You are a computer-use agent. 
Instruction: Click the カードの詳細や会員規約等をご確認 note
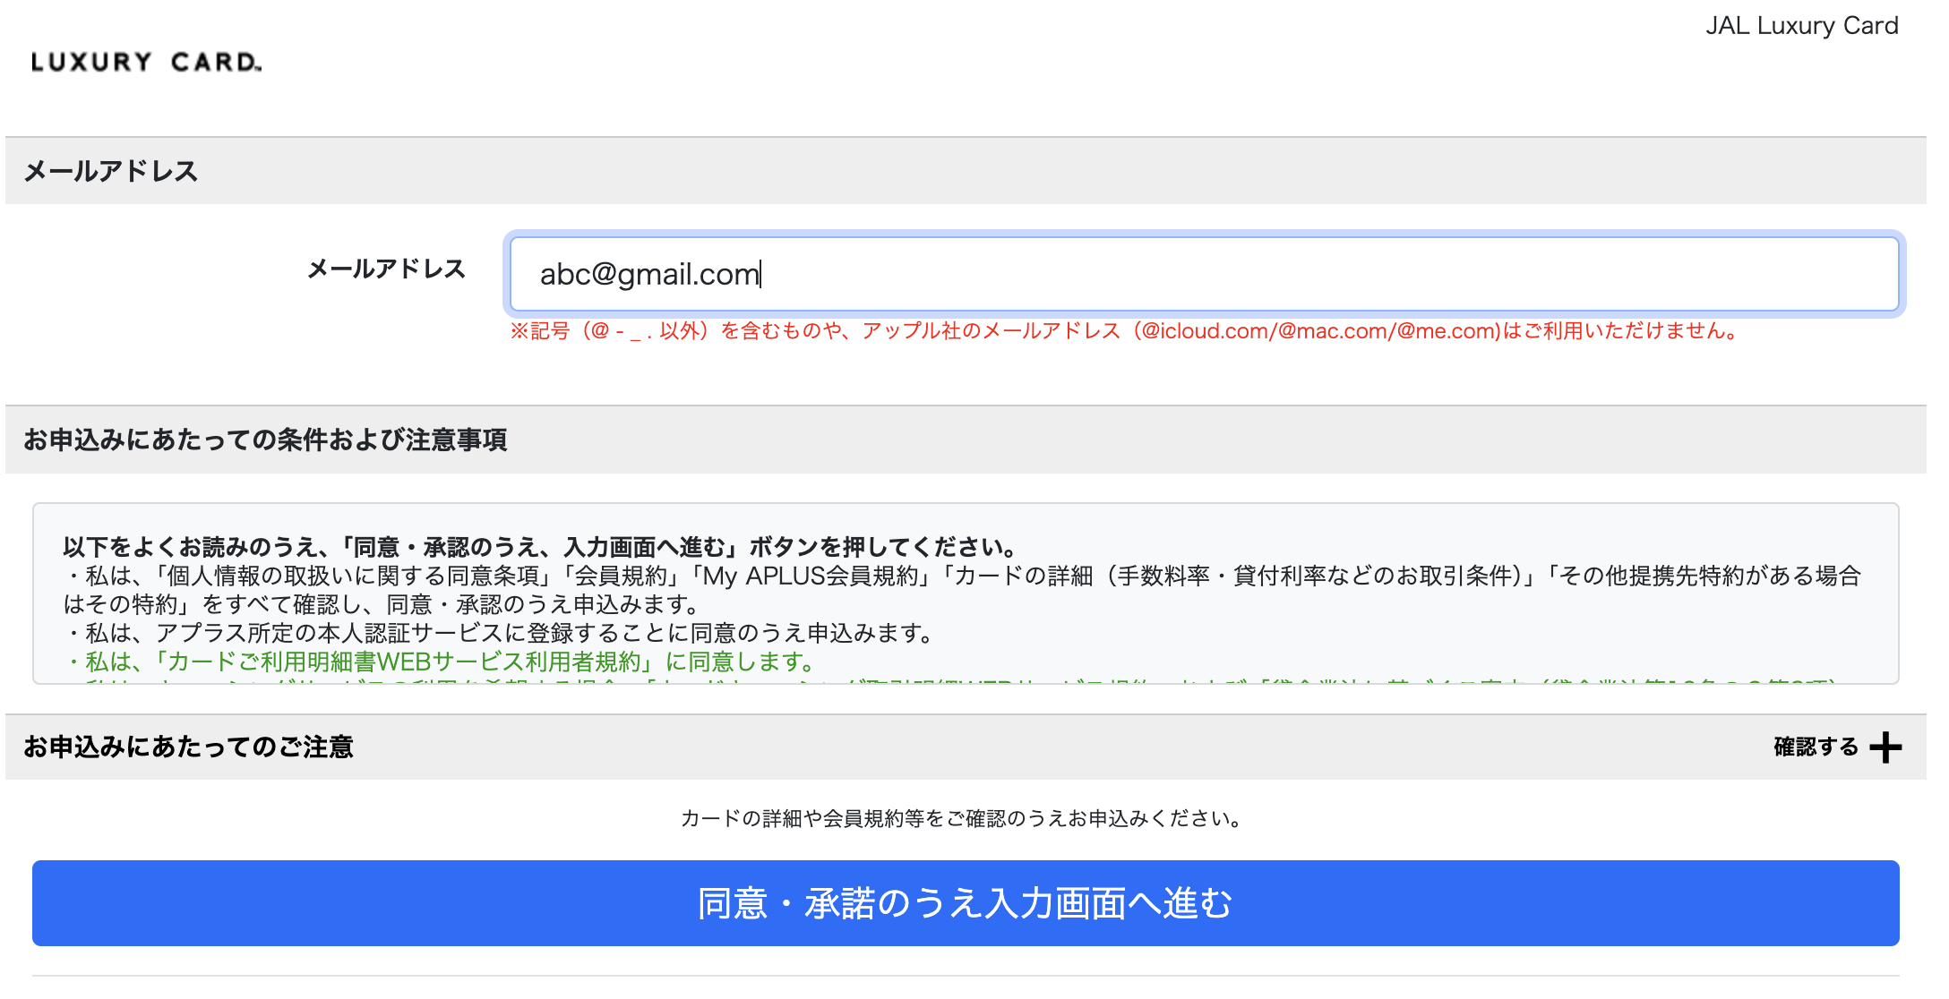(x=963, y=818)
